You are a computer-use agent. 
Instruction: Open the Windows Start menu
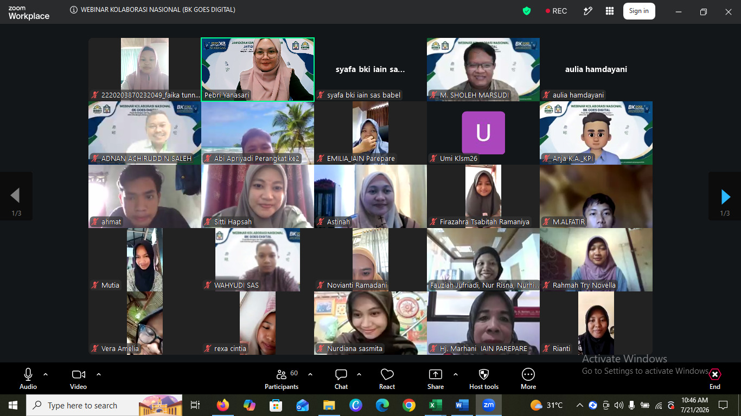(13, 405)
